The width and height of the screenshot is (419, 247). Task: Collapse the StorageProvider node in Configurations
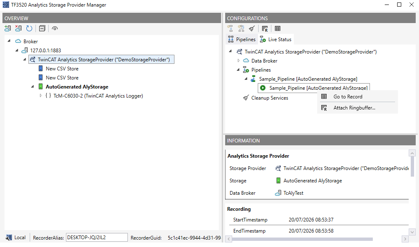(231, 51)
